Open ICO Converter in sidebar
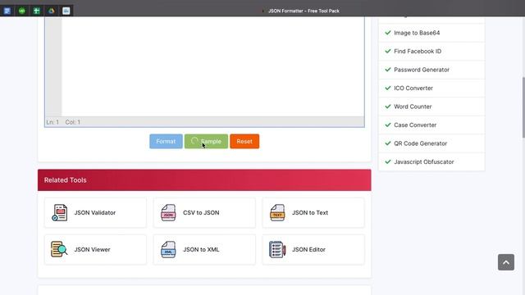This screenshot has height=295, width=525. 431,88
